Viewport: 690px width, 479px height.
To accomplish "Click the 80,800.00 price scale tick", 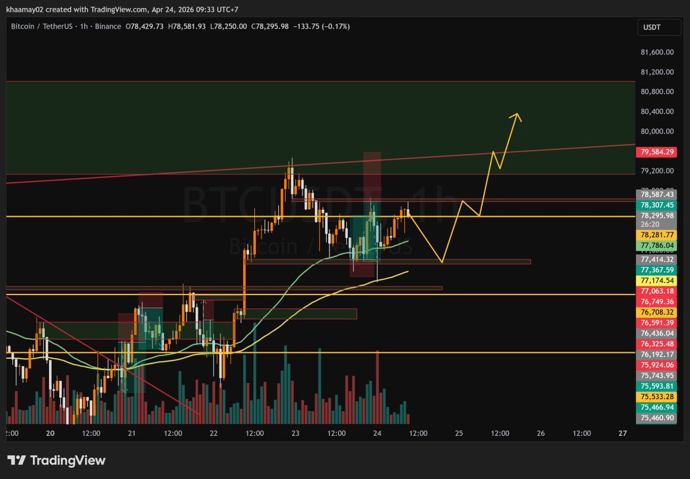I will [656, 92].
